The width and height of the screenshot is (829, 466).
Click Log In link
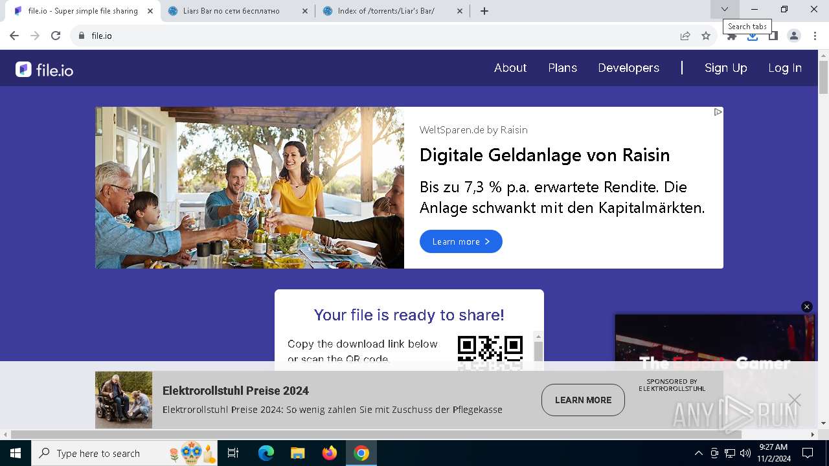click(x=785, y=68)
